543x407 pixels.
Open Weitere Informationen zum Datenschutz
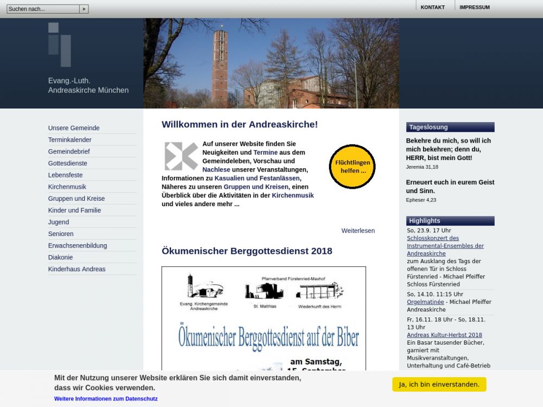[x=106, y=399]
